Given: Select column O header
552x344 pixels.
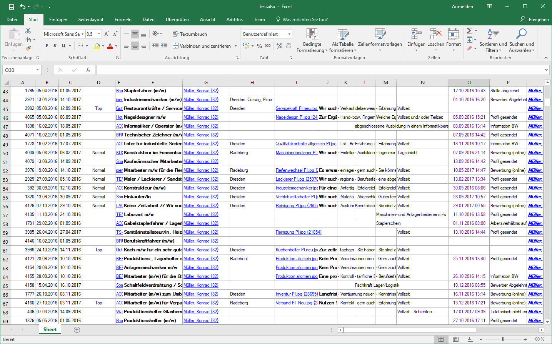Looking at the screenshot, I should coord(469,82).
